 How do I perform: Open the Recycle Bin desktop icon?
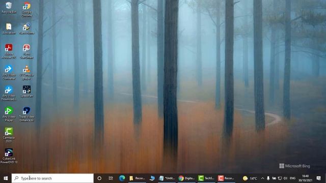9,8
